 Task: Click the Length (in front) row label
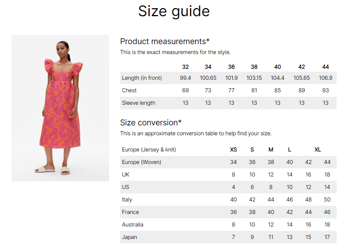(x=142, y=78)
